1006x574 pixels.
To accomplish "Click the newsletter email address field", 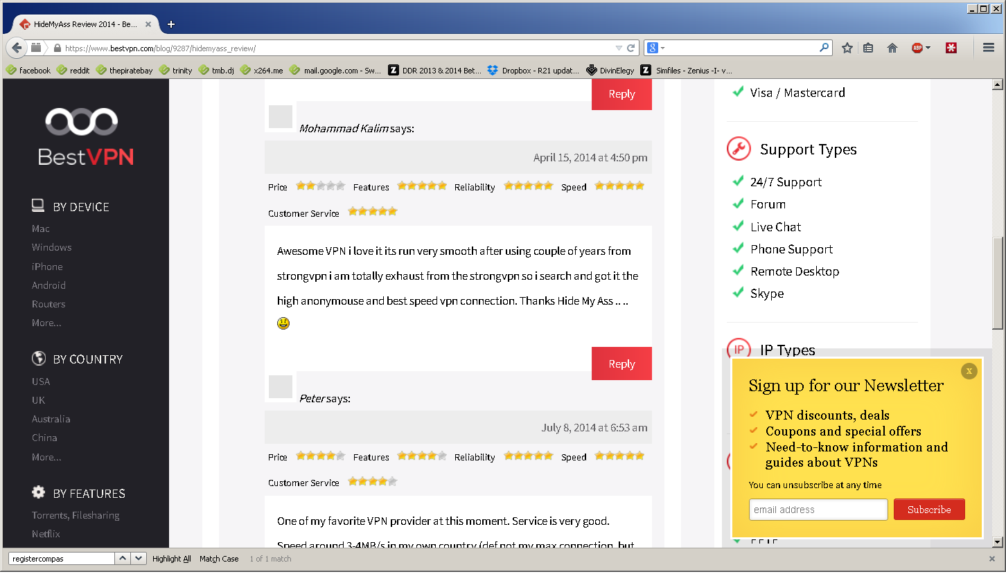I will point(818,510).
